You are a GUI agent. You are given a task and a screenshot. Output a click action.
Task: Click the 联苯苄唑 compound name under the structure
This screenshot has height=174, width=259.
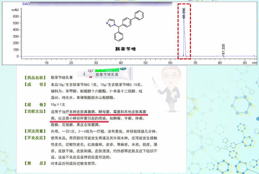(x=126, y=49)
